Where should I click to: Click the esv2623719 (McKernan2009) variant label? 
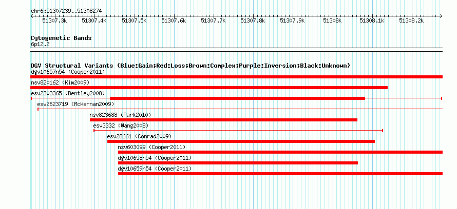tap(76, 104)
